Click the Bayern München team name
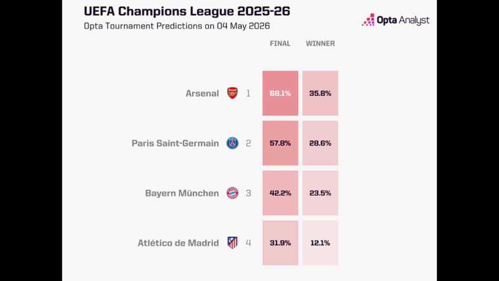Viewport: 499px width, 281px height. (182, 193)
